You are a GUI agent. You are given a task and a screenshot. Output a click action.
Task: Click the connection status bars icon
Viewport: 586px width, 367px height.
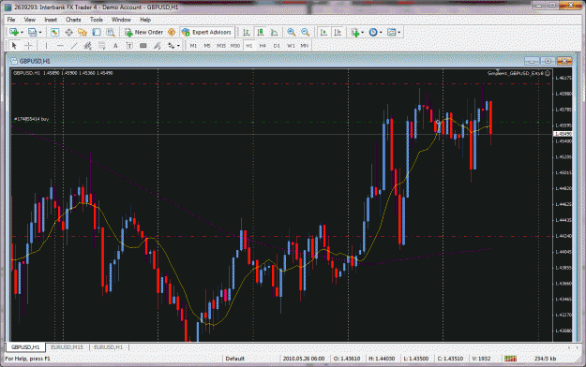coord(510,359)
